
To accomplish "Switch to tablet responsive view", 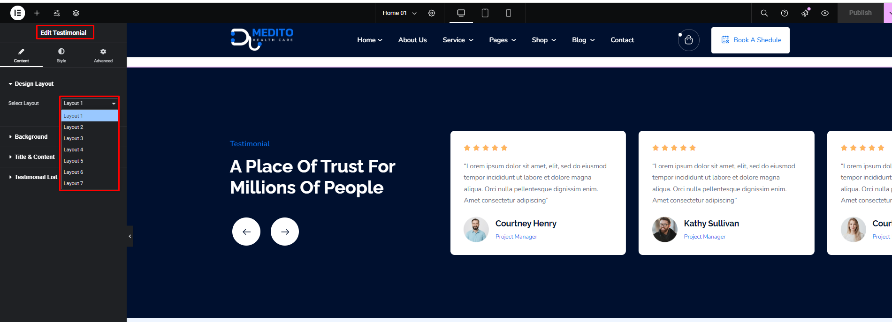I will pos(485,13).
